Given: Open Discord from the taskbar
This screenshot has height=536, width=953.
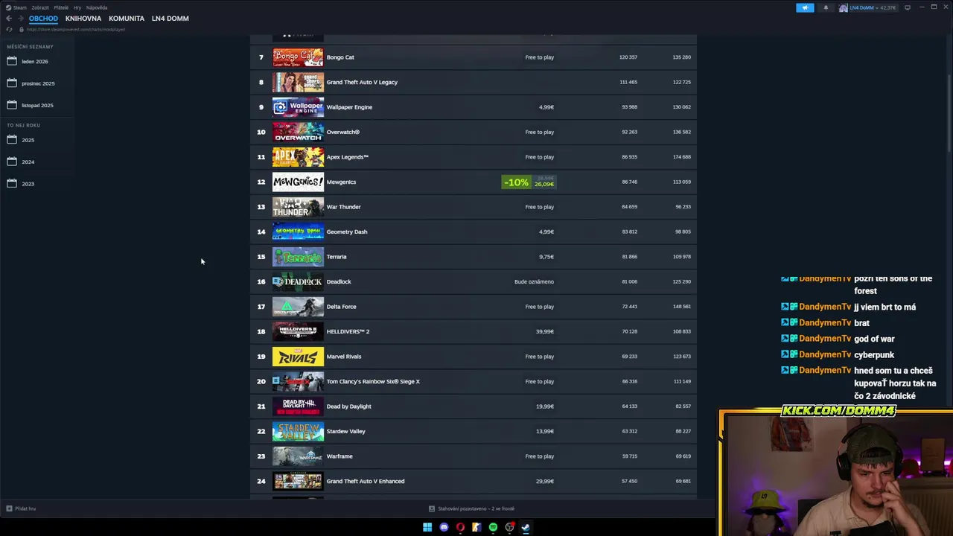Looking at the screenshot, I should point(444,527).
